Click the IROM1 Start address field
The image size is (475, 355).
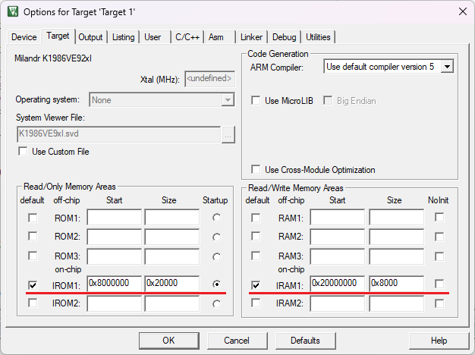click(x=114, y=284)
